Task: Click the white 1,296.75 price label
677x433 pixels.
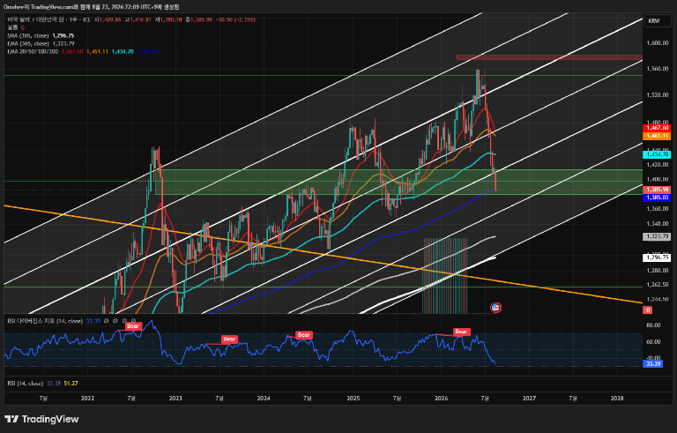Action: click(x=657, y=258)
